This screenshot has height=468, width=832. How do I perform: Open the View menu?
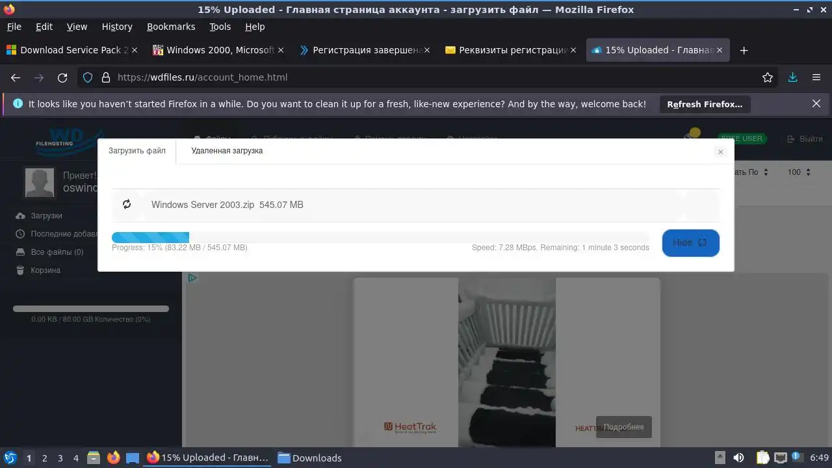coord(77,27)
